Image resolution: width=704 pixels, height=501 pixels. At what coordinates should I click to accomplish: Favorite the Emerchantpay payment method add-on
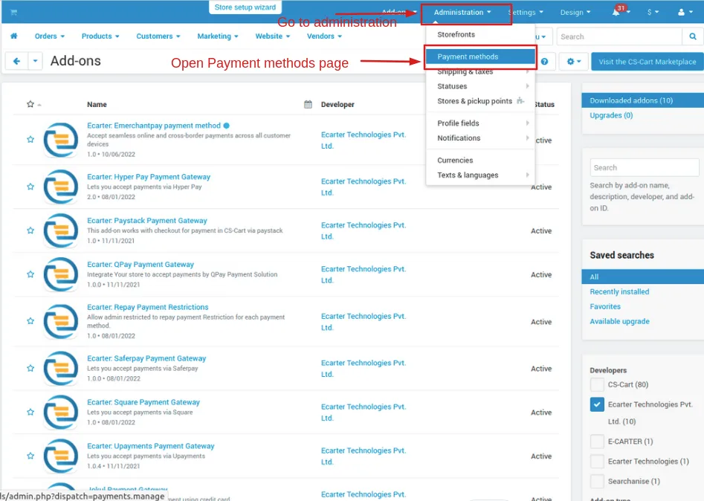(30, 140)
